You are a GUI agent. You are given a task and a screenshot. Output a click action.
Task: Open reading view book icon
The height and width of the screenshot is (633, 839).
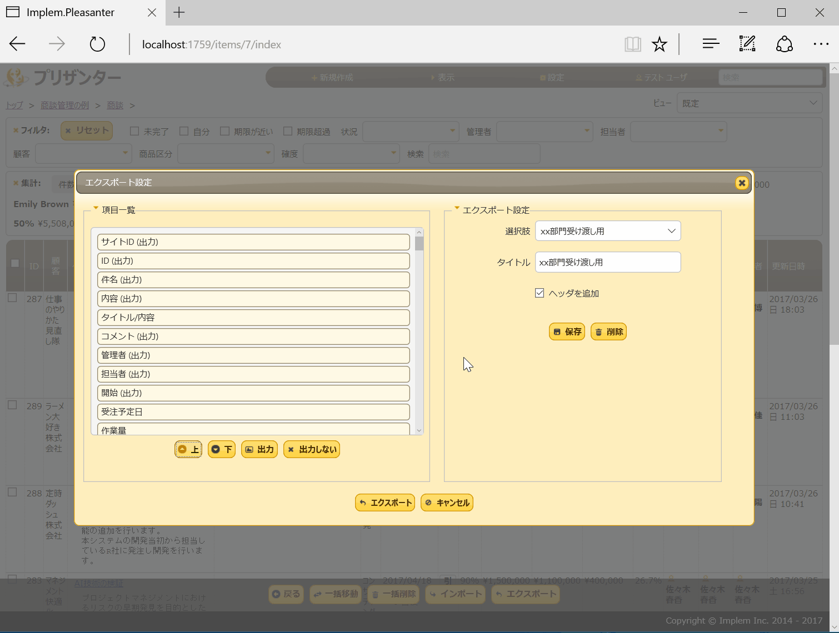[x=633, y=44]
